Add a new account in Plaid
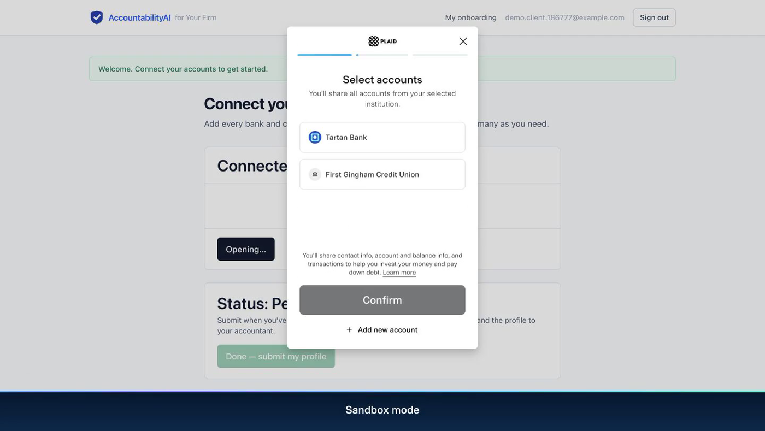The image size is (765, 431). 382,330
